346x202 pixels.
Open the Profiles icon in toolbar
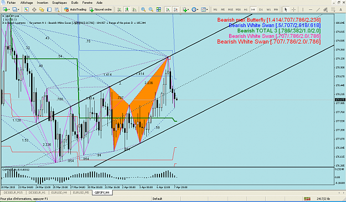(15, 9)
